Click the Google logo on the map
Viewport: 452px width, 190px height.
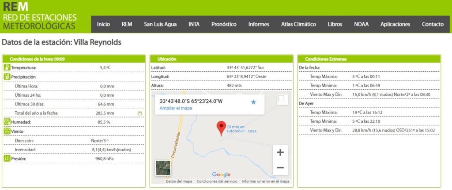[221, 175]
